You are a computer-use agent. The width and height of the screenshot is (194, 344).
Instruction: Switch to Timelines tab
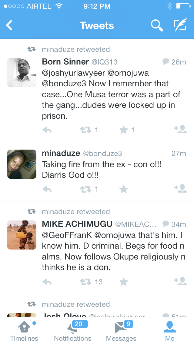[x=24, y=331]
